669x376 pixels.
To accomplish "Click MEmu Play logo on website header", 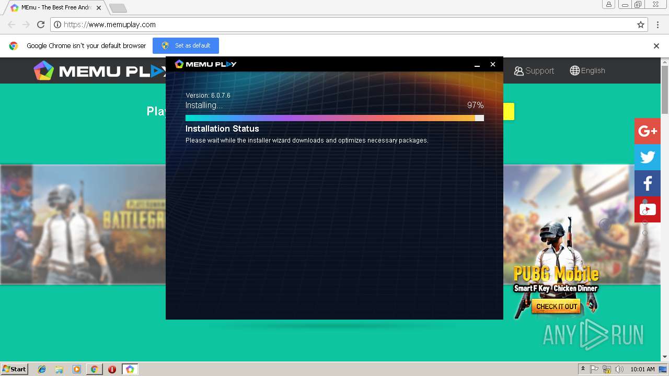I will pyautogui.click(x=99, y=70).
